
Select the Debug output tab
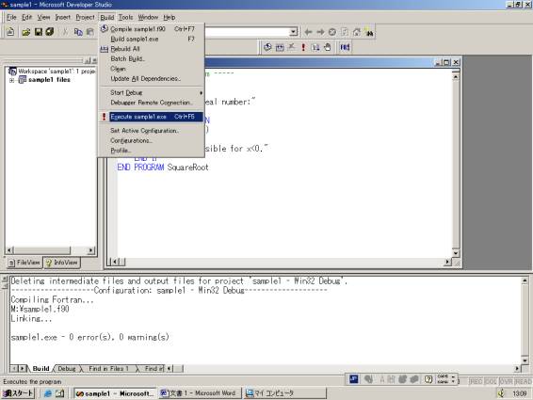(67, 368)
